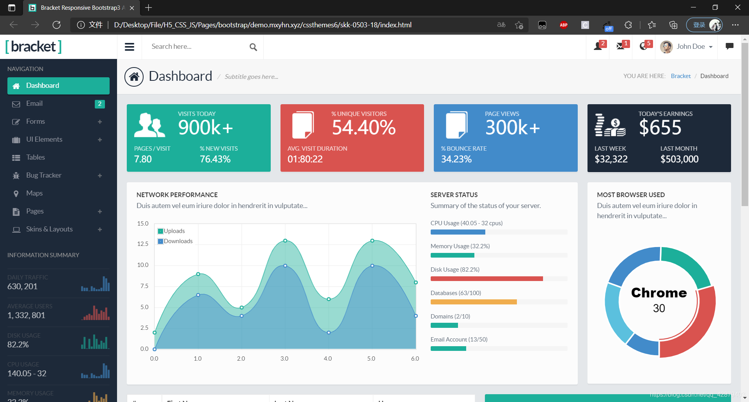Click the Domains progress bar
This screenshot has width=749, height=402.
[499, 326]
